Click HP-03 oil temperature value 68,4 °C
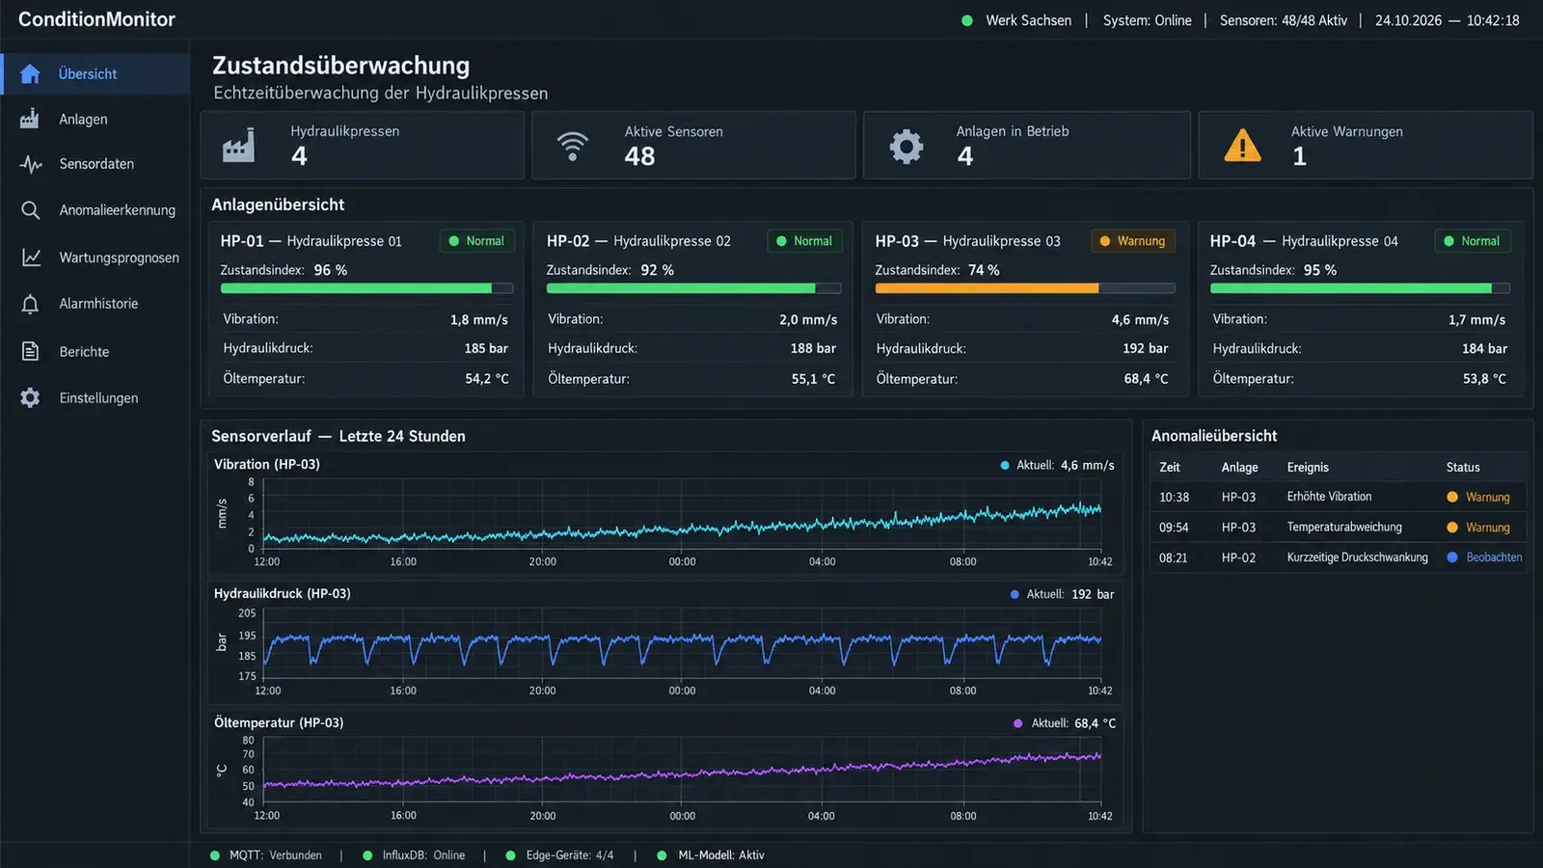Screen dimensions: 1543x868 tap(1146, 379)
